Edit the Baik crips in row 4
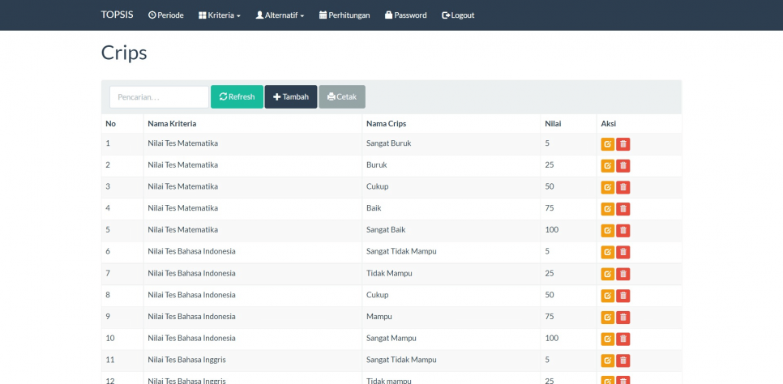This screenshot has width=783, height=384. 607,209
